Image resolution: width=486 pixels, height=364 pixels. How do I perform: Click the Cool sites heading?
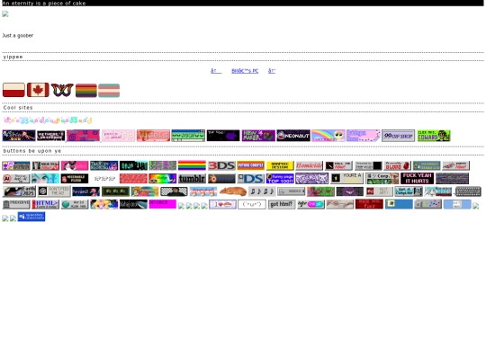pyautogui.click(x=18, y=108)
